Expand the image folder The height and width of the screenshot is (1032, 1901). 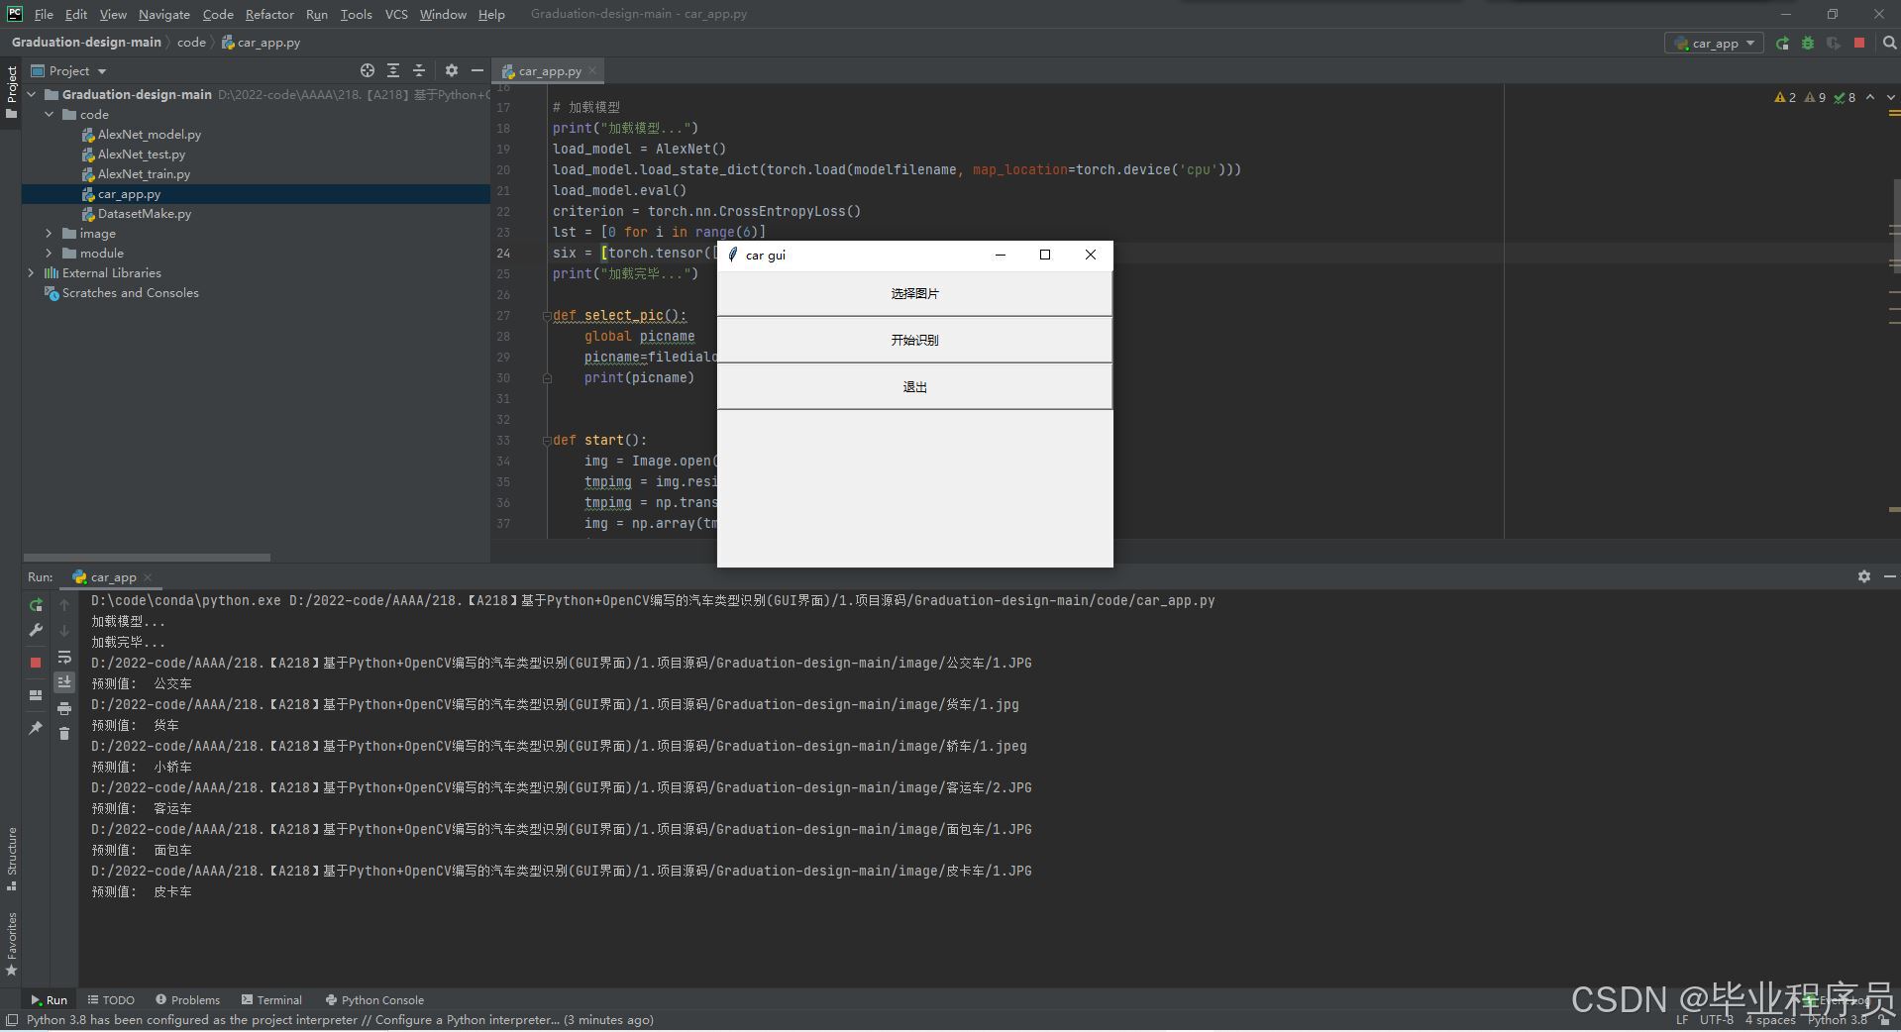(50, 234)
